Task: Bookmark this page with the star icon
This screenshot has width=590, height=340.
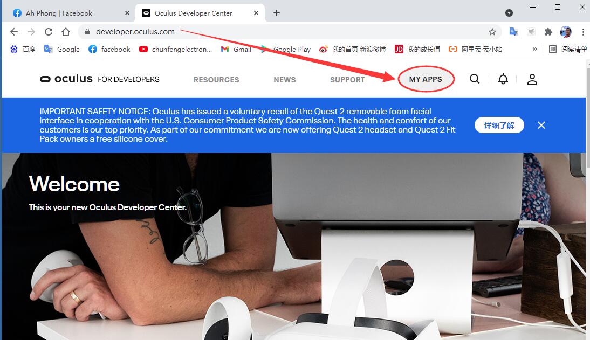Action: point(492,32)
